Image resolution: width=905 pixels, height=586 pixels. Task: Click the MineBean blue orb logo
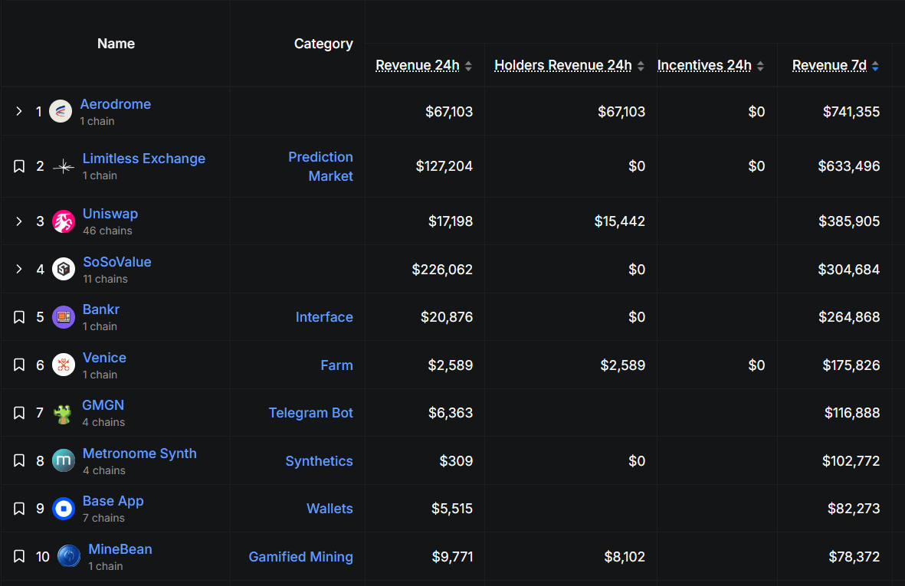69,557
